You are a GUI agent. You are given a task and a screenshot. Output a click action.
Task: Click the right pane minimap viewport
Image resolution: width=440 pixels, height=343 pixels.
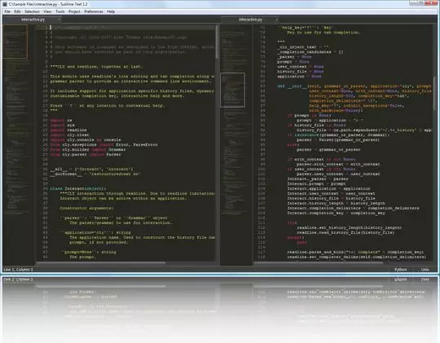coord(232,90)
